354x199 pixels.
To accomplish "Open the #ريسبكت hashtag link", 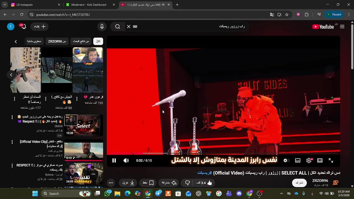I will (205, 173).
